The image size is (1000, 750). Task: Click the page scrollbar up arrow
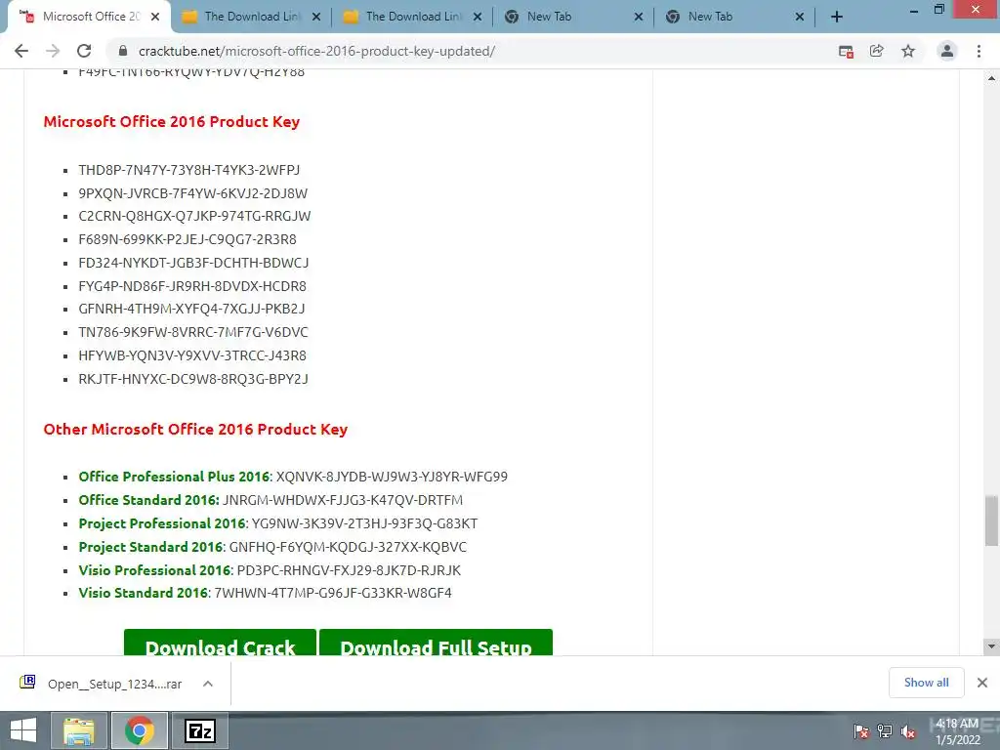[x=991, y=78]
